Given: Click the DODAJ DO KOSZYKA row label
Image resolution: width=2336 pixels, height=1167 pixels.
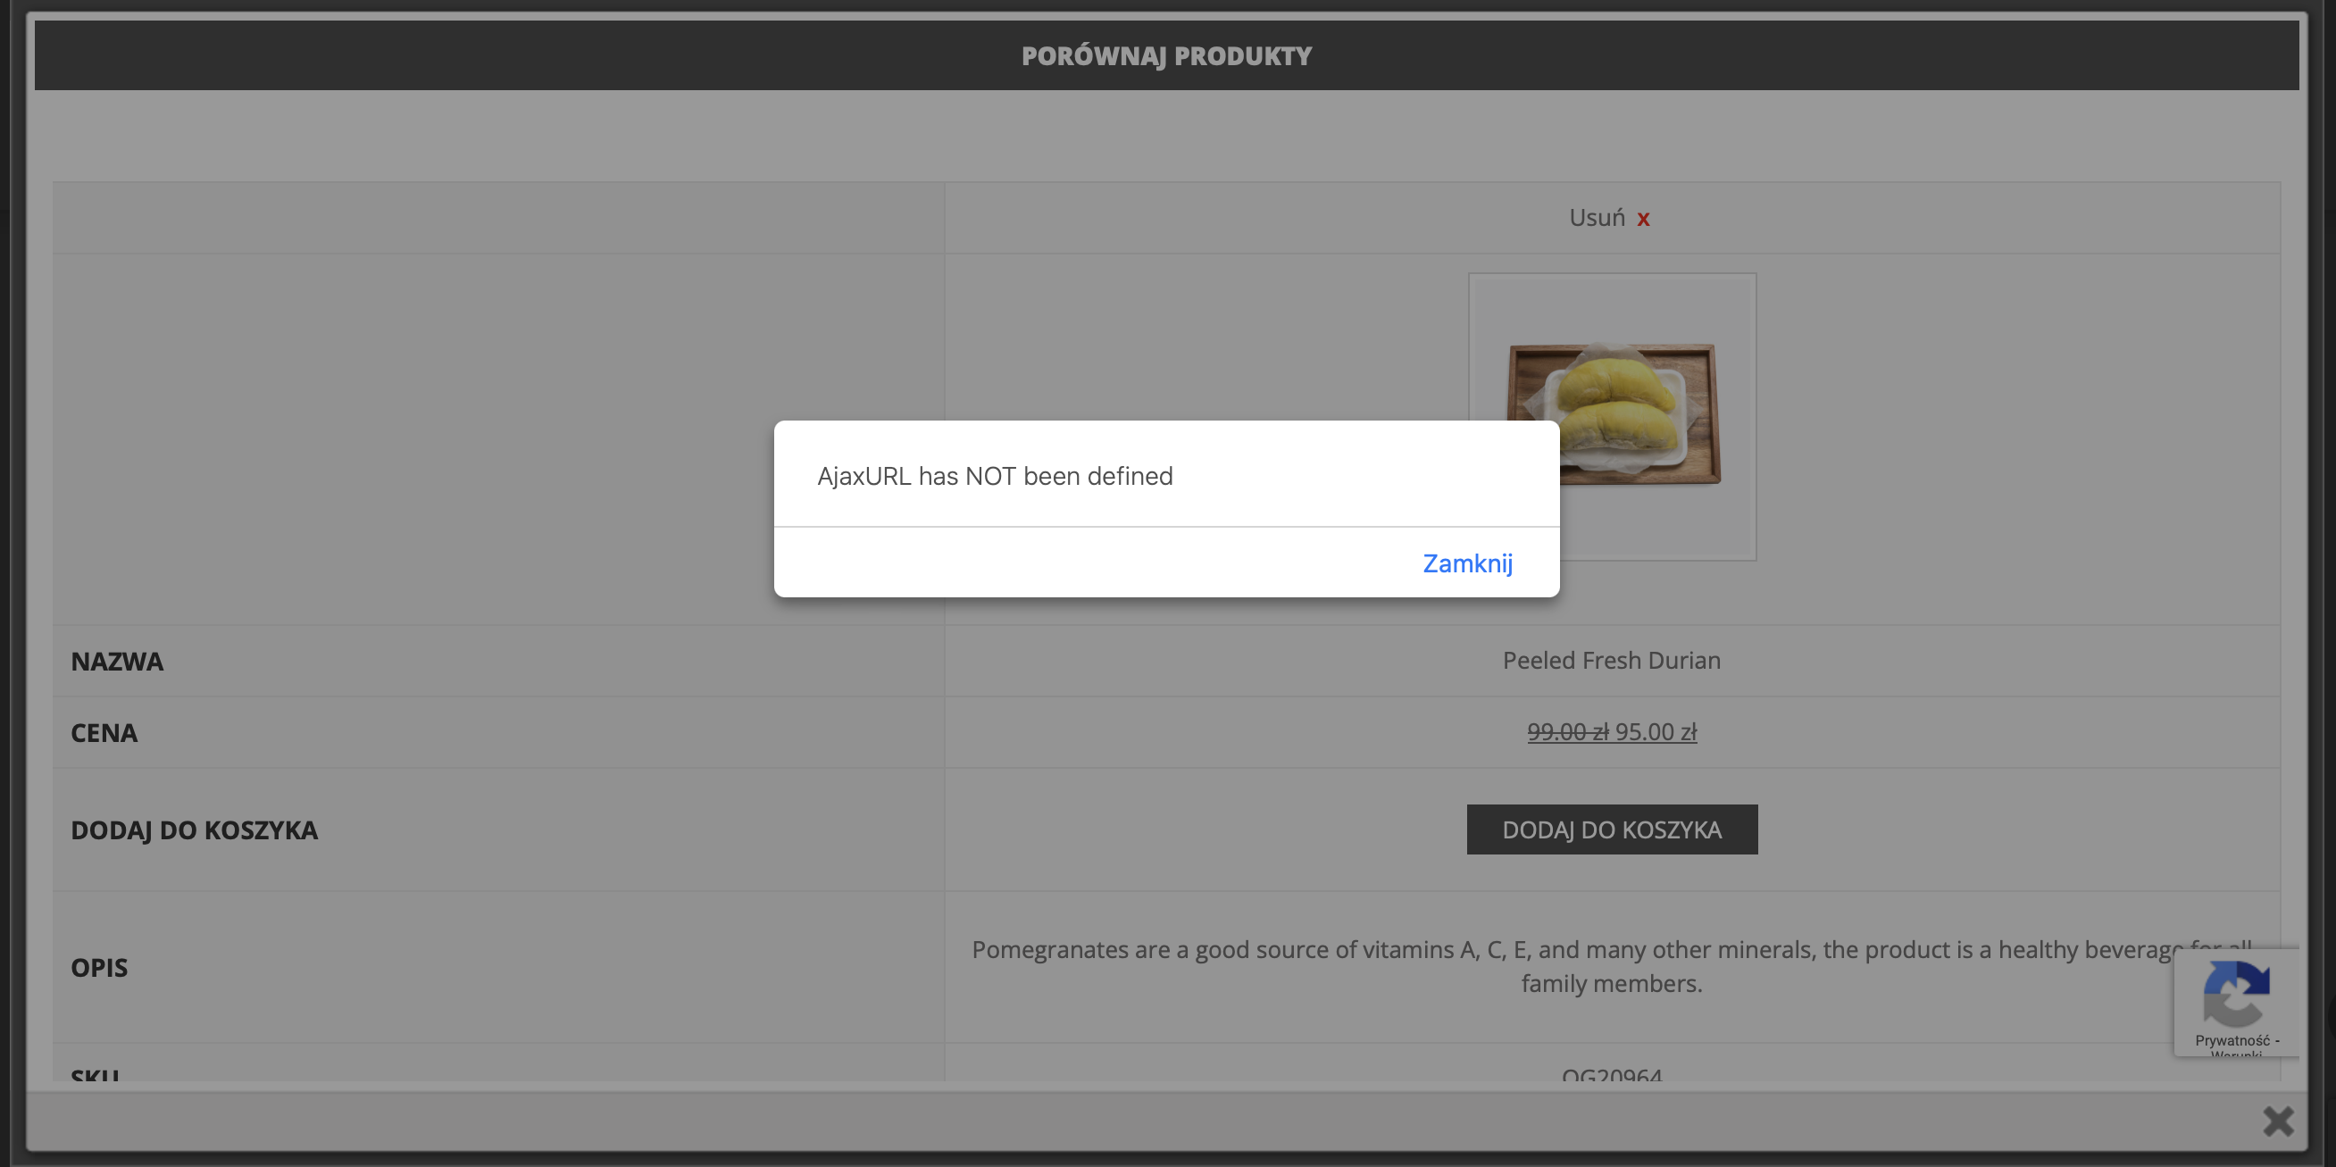Looking at the screenshot, I should coord(194,829).
